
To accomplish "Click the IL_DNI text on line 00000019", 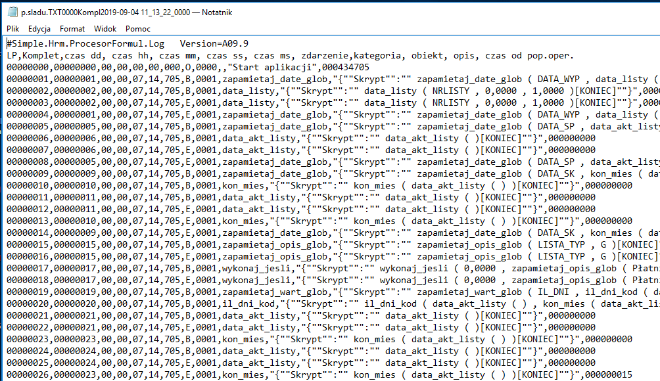I will pos(553,292).
